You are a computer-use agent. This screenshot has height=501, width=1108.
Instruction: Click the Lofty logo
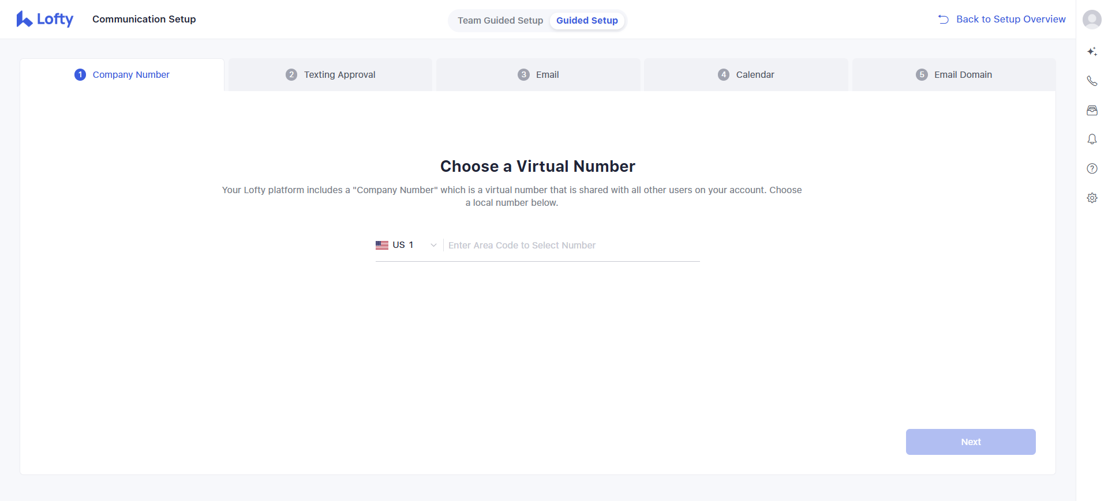(x=45, y=20)
